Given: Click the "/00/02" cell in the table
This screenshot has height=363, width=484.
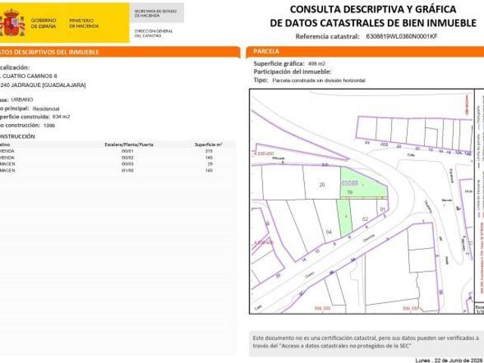Looking at the screenshot, I should tap(128, 158).
